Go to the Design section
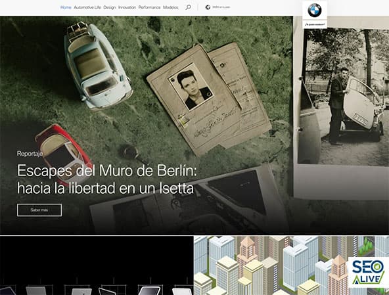This screenshot has height=295, width=389. point(110,7)
